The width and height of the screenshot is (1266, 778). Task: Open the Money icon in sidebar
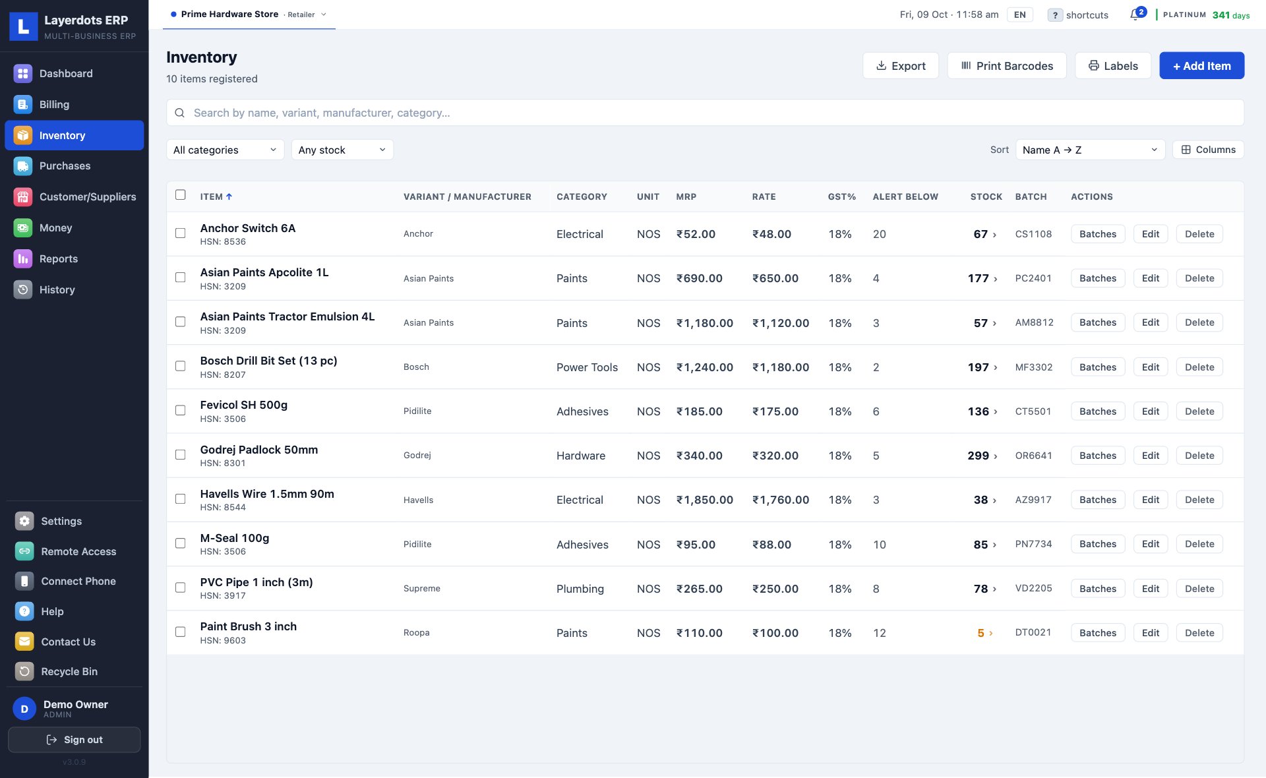pyautogui.click(x=23, y=227)
